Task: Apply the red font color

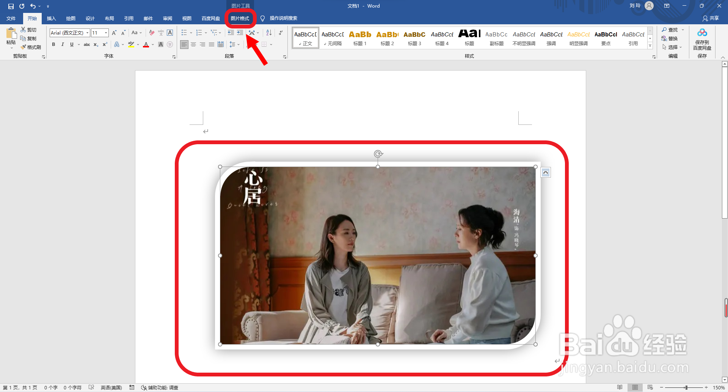Action: point(146,44)
